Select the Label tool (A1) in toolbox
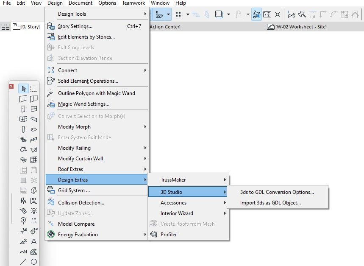The image size is (364, 266). pyautogui.click(x=23, y=252)
